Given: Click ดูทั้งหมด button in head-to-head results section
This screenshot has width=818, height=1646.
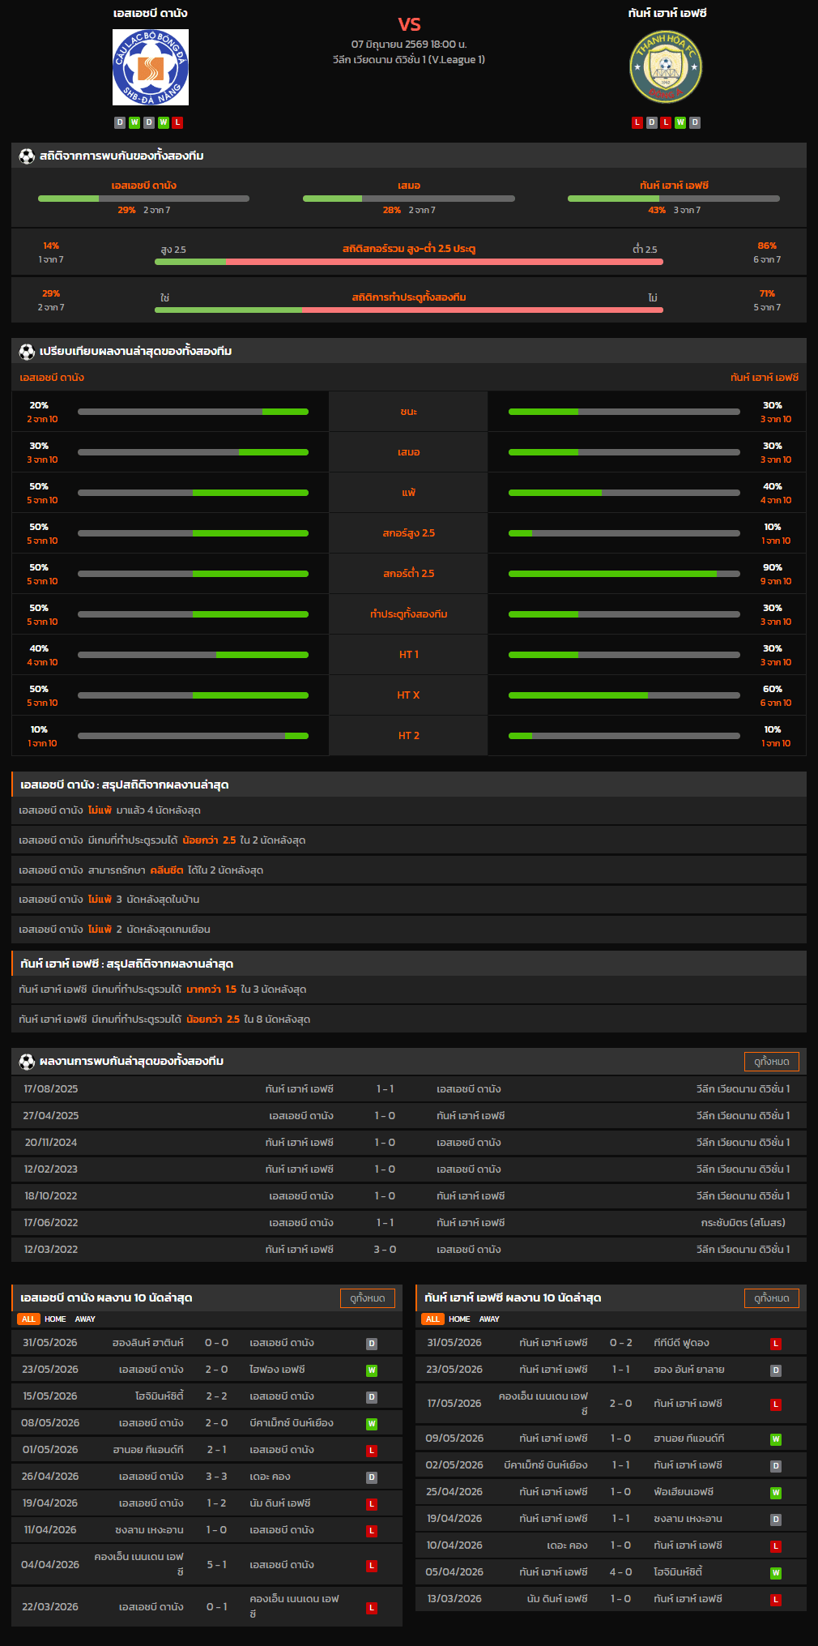Looking at the screenshot, I should click(x=771, y=1062).
